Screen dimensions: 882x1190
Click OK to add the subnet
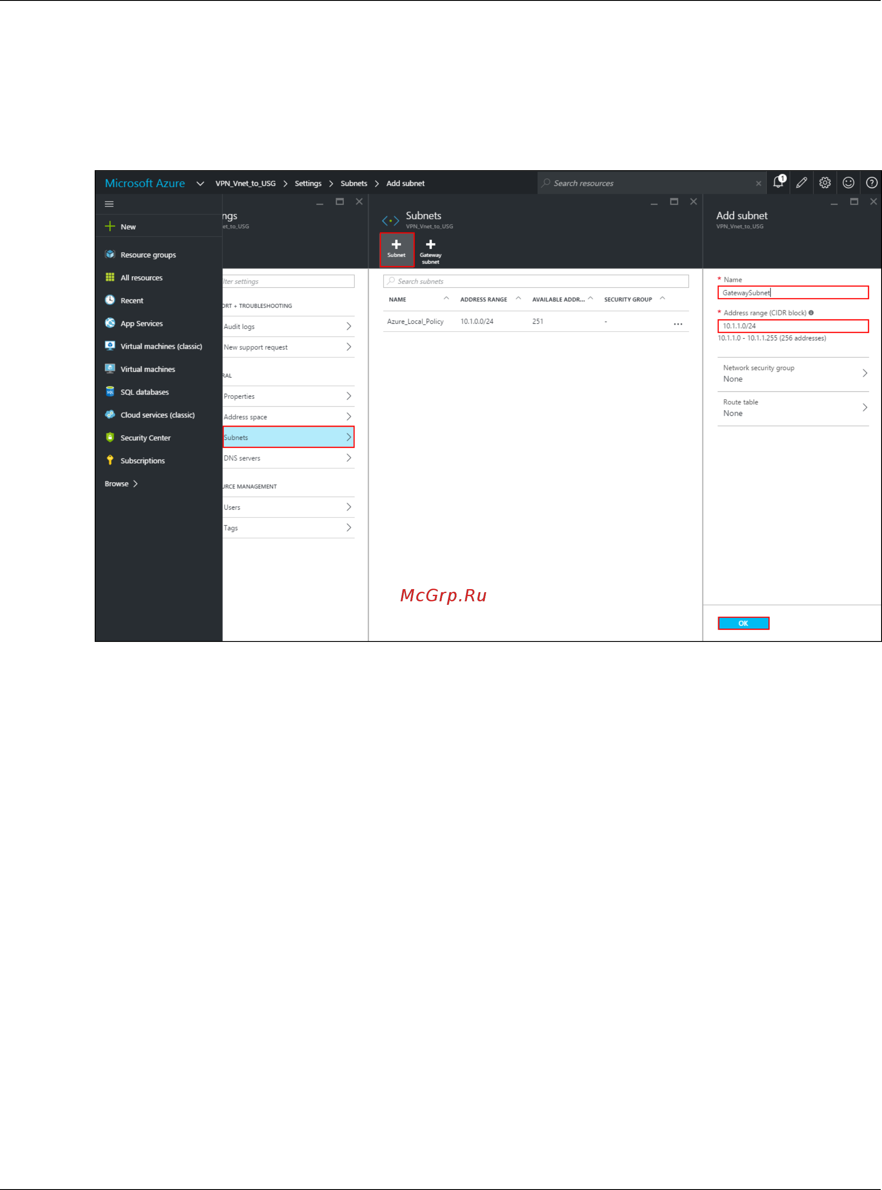[x=744, y=624]
